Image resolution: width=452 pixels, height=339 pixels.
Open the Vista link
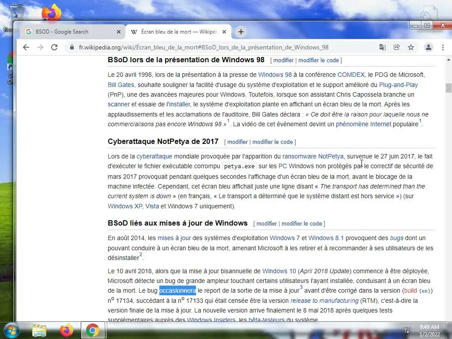click(152, 206)
